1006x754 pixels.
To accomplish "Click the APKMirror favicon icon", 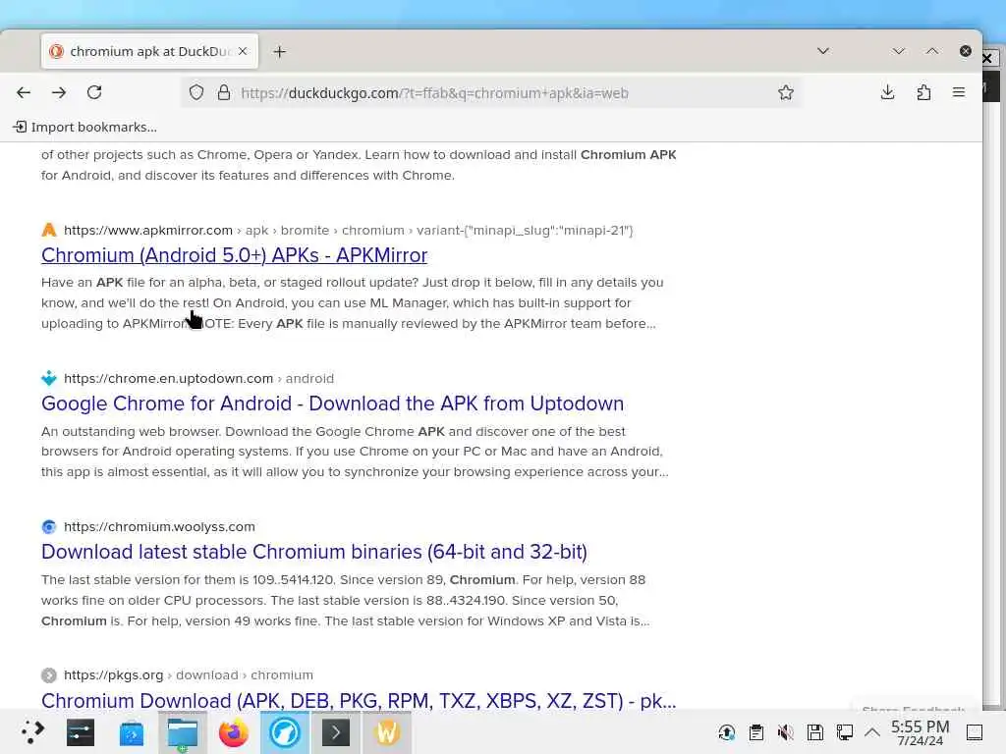I will point(49,230).
